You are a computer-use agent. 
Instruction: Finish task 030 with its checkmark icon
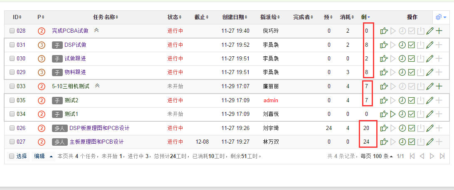(411, 58)
